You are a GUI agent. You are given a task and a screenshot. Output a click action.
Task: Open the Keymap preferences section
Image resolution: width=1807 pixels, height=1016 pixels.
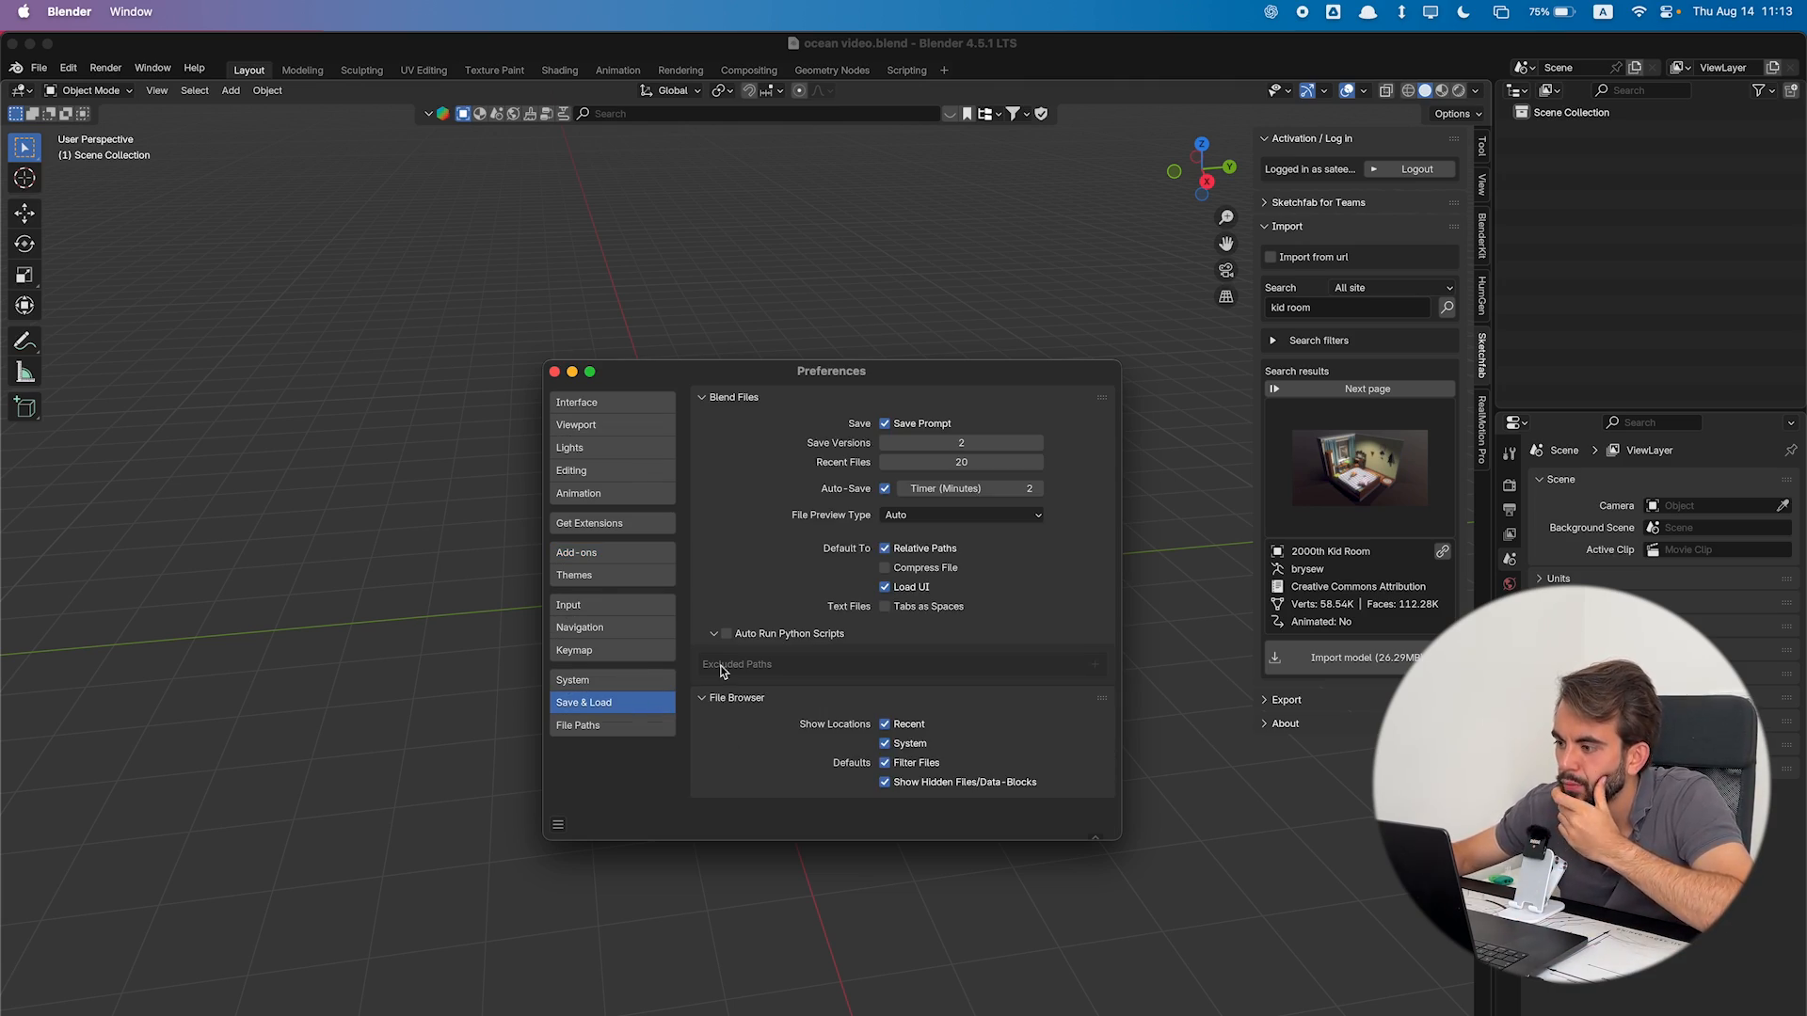tap(612, 650)
